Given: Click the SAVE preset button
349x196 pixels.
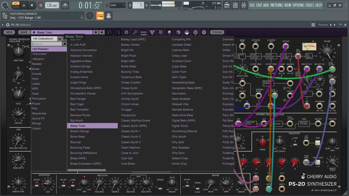Looking at the screenshot, I should pyautogui.click(x=24, y=32).
